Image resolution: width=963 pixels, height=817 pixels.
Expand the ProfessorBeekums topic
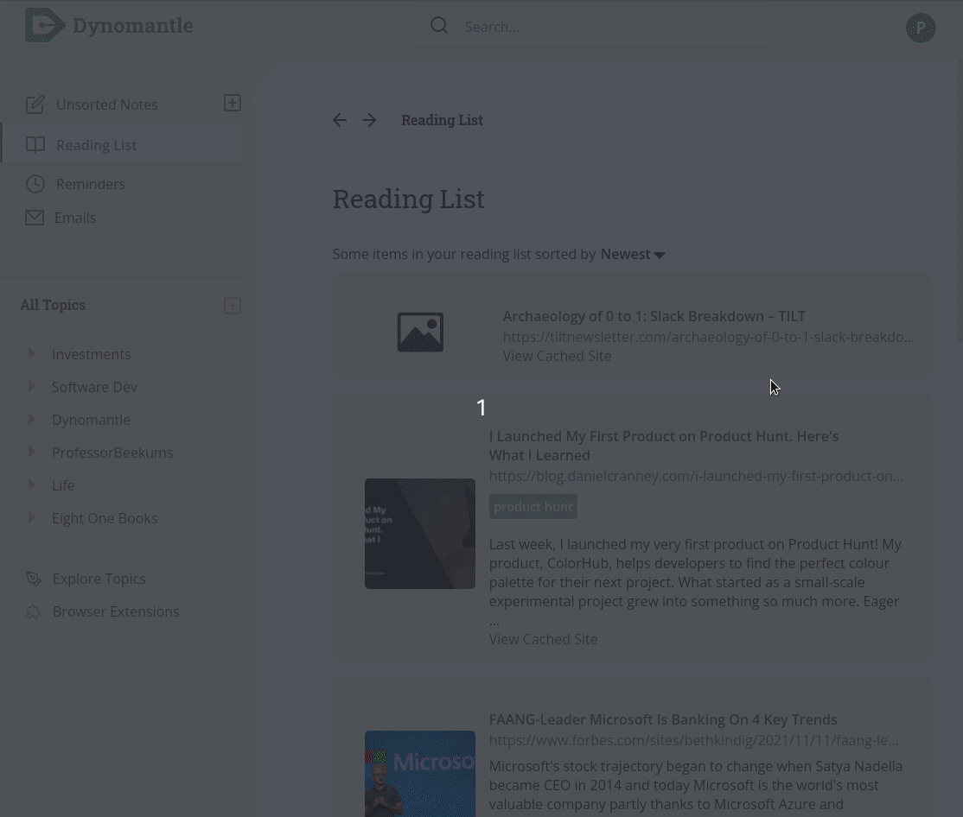tap(31, 452)
